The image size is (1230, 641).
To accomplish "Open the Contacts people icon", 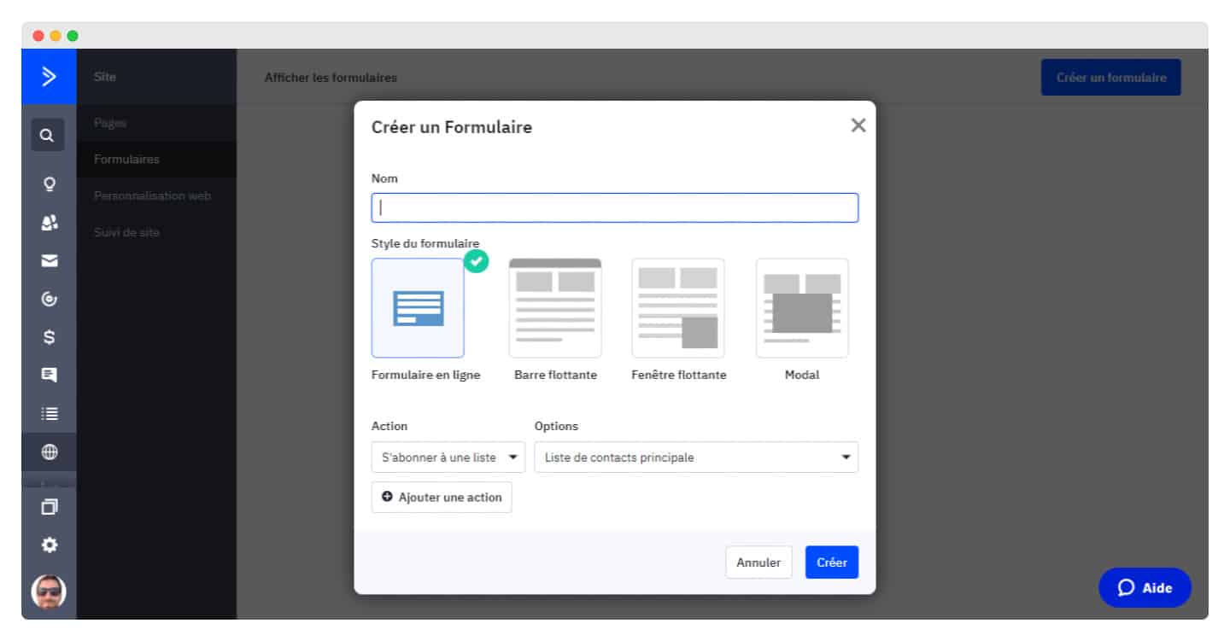I will 50,222.
